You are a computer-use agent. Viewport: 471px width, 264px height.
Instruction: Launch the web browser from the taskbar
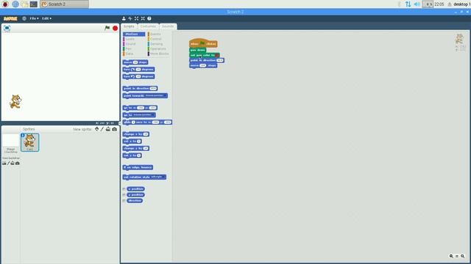click(15, 4)
